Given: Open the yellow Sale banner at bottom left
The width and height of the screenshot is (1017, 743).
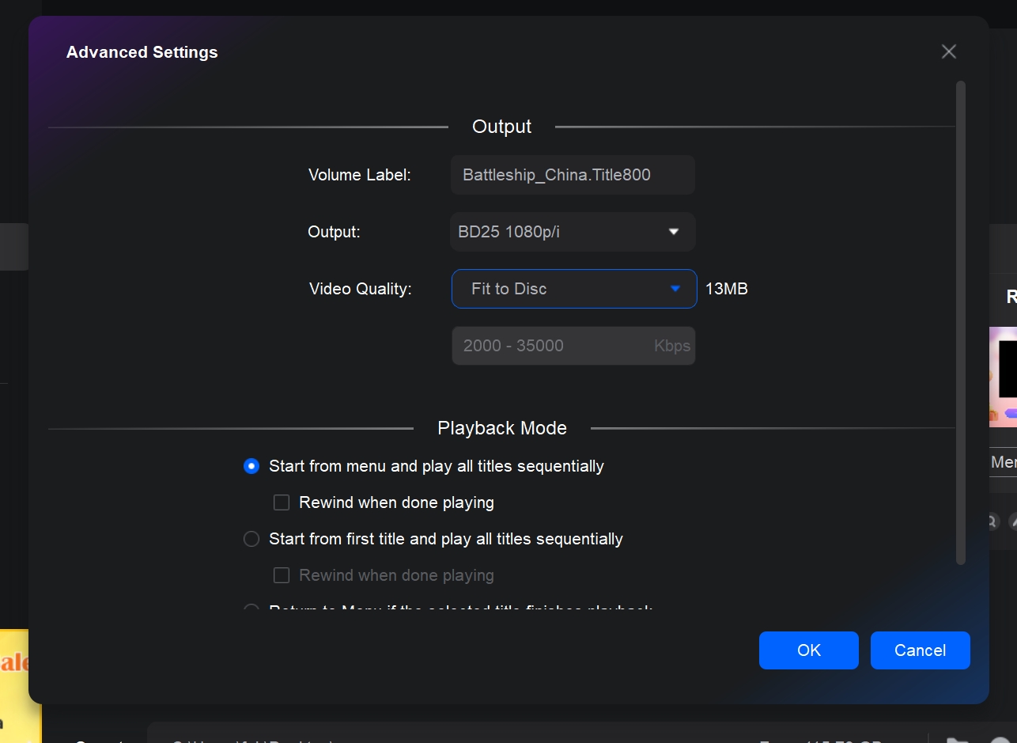Looking at the screenshot, I should (x=20, y=680).
